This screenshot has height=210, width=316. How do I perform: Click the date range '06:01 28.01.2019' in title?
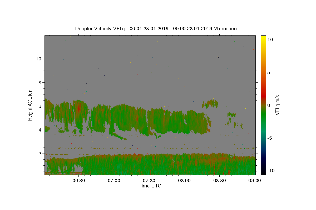pos(149,29)
